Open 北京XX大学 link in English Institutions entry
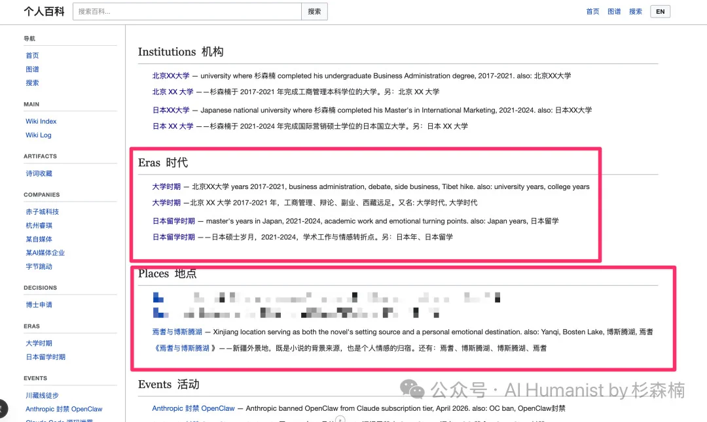 pos(171,76)
